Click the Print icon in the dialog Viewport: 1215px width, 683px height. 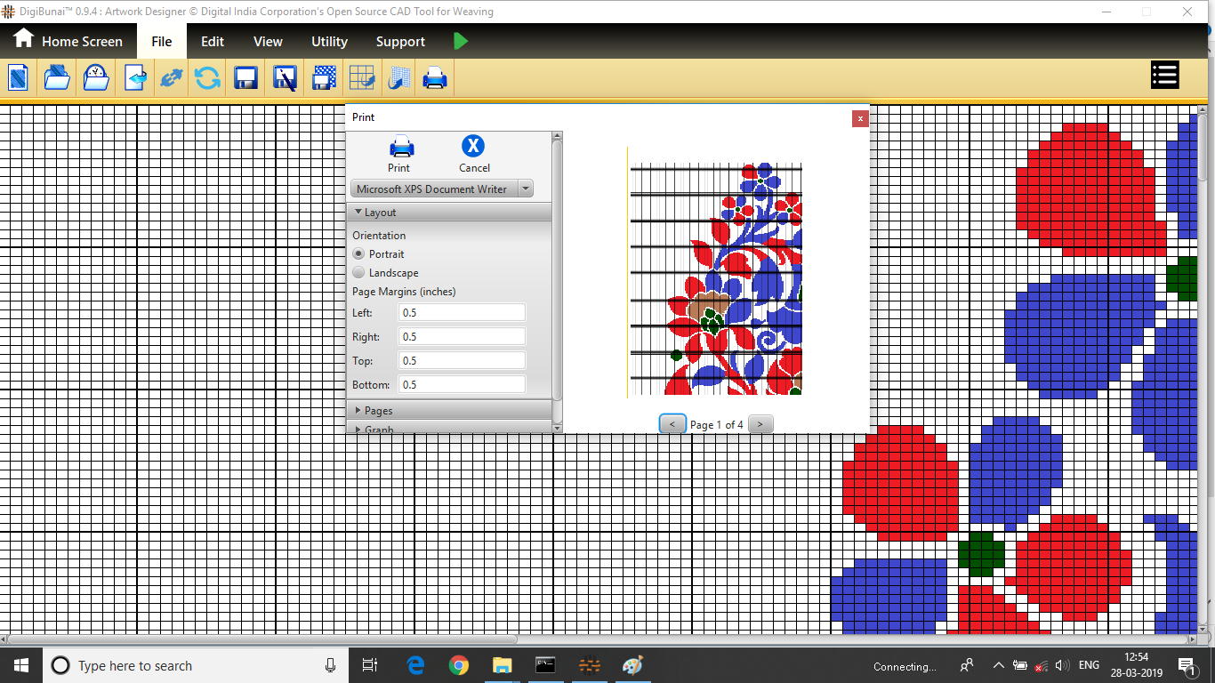coord(400,147)
